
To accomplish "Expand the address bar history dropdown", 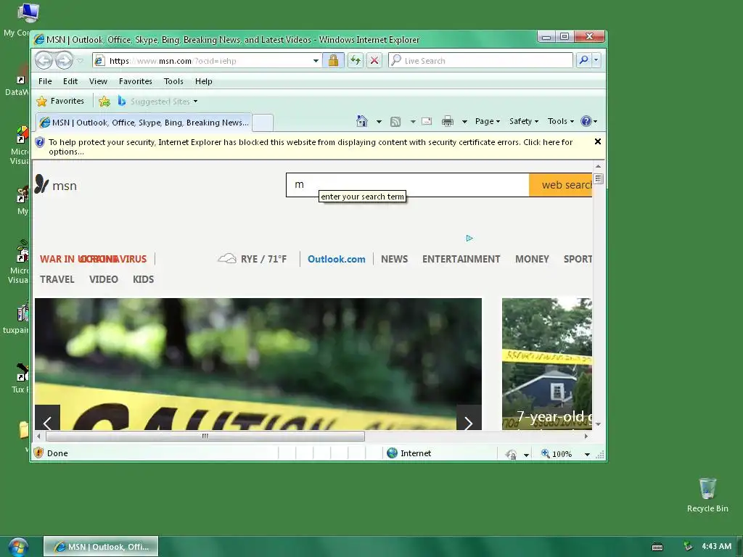I will 316,61.
